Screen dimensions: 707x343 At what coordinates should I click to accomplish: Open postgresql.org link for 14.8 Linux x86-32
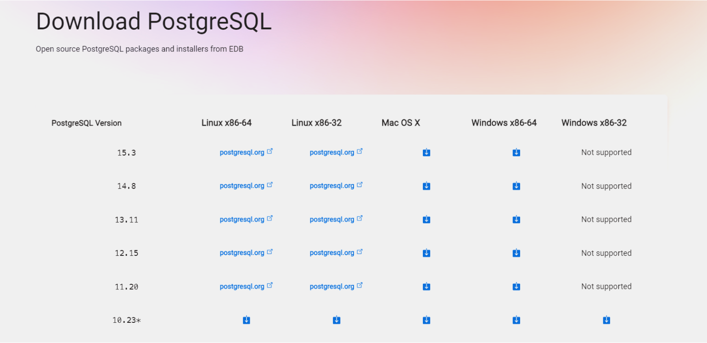[x=336, y=186]
